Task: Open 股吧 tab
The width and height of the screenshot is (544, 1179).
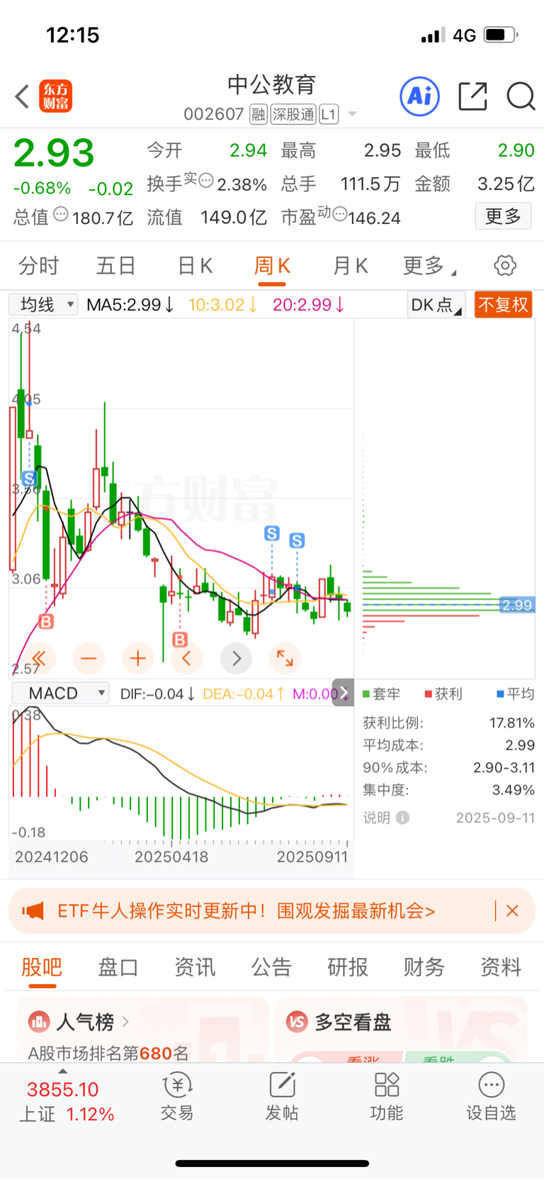Action: pyautogui.click(x=42, y=967)
